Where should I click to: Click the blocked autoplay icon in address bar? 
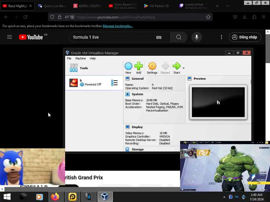click(x=73, y=17)
